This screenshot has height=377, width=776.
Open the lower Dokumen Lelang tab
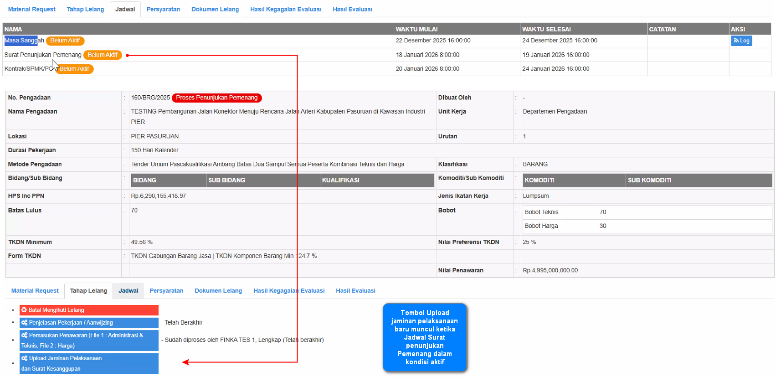(x=218, y=291)
